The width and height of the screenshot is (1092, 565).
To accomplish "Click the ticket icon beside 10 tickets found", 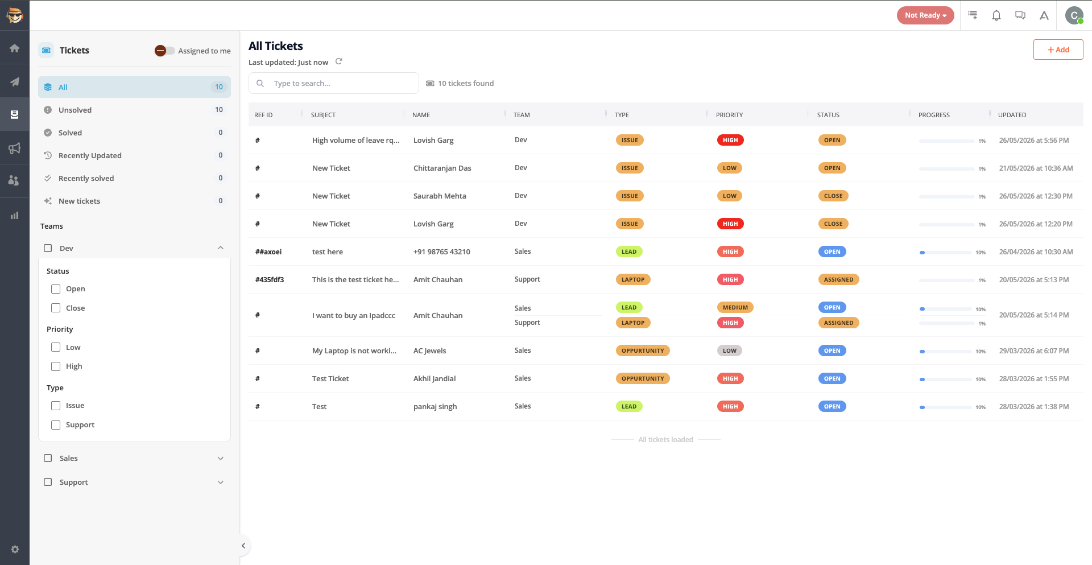I will click(430, 83).
